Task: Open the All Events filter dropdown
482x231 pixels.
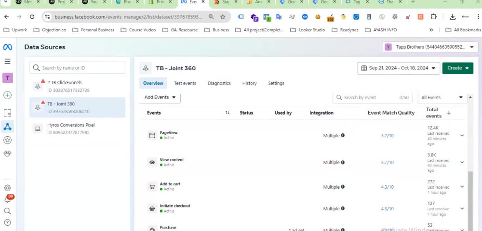Action: tap(442, 98)
